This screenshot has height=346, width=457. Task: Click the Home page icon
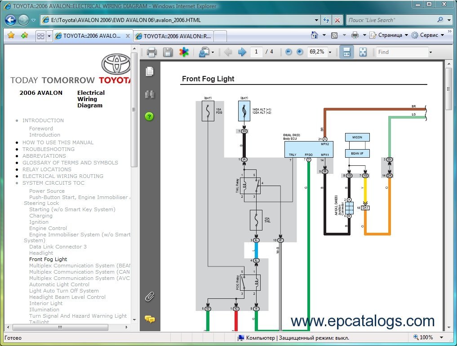(314, 35)
